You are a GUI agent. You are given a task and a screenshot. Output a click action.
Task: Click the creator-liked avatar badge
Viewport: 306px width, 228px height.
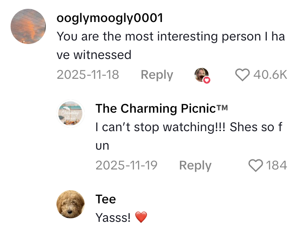pos(202,75)
